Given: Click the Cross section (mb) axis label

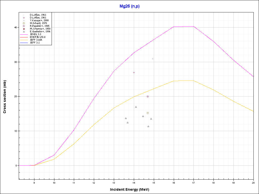Looking at the screenshot, I should tap(5, 96).
